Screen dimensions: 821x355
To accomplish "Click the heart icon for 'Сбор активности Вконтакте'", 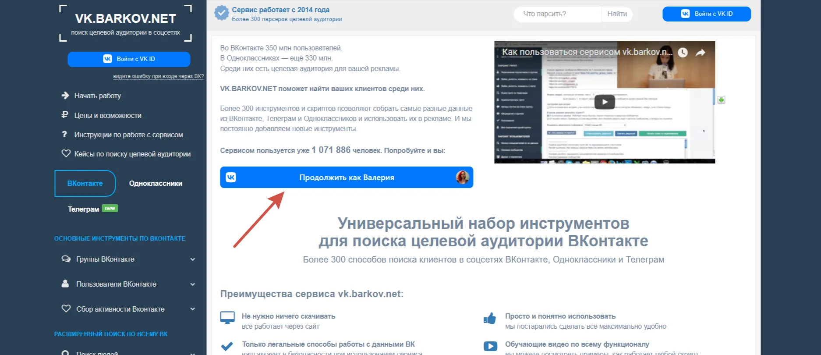I will (66, 309).
